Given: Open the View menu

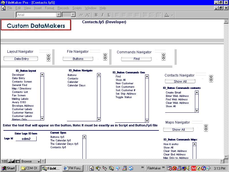Looking at the screenshot, I should pyautogui.click(x=27, y=8).
